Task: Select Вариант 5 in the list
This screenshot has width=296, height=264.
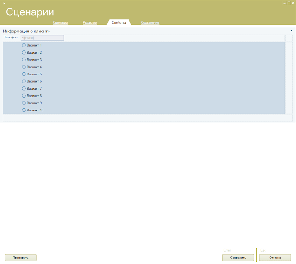Action: tap(24, 74)
